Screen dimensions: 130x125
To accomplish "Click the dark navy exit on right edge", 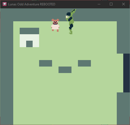I will [x=126, y=73].
